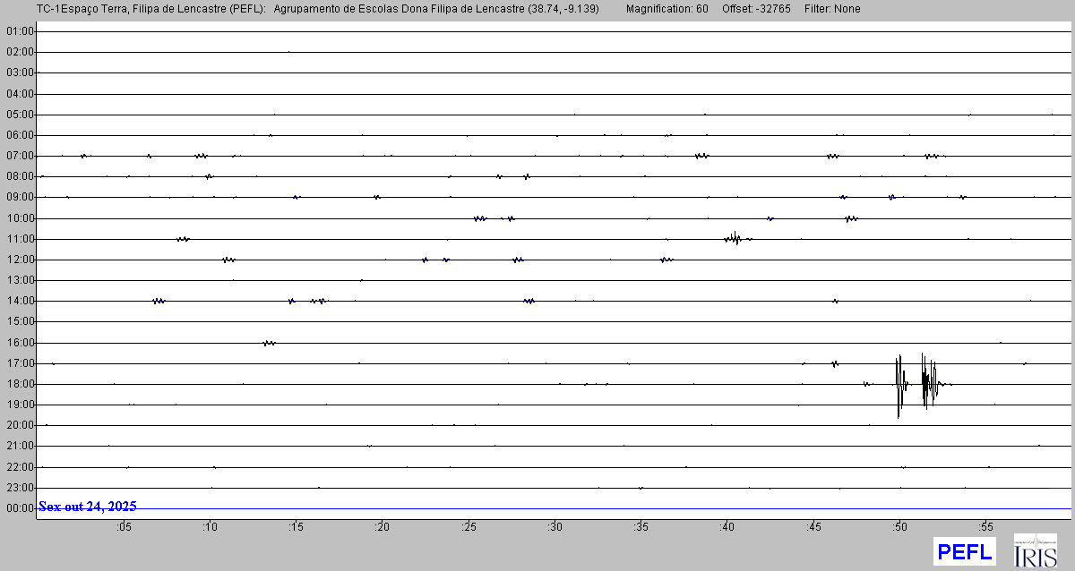The height and width of the screenshot is (571, 1075).
Task: Click the 00:00 hour label at the bottom
Action: pos(20,508)
